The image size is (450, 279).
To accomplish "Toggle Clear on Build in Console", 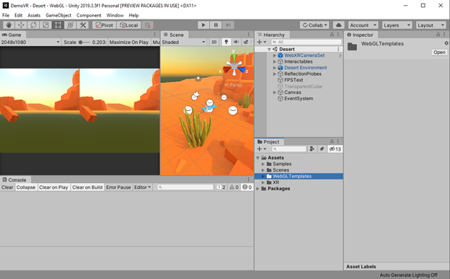I will click(87, 187).
